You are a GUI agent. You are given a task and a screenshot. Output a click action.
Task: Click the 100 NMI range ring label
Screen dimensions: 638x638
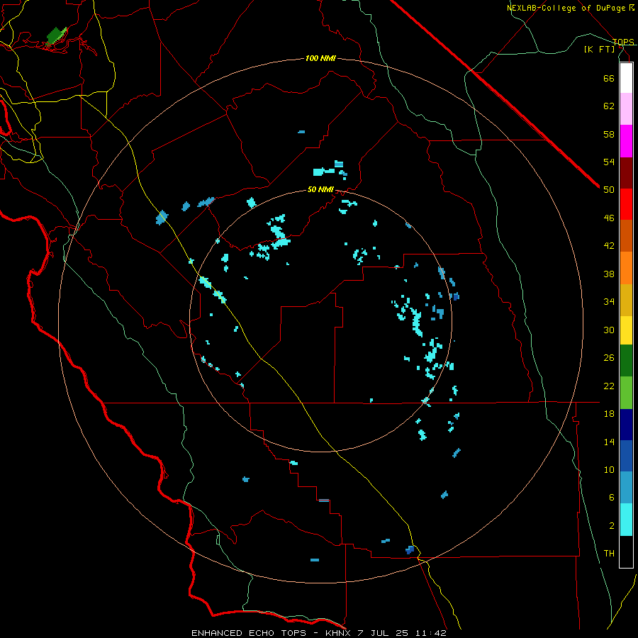click(320, 59)
